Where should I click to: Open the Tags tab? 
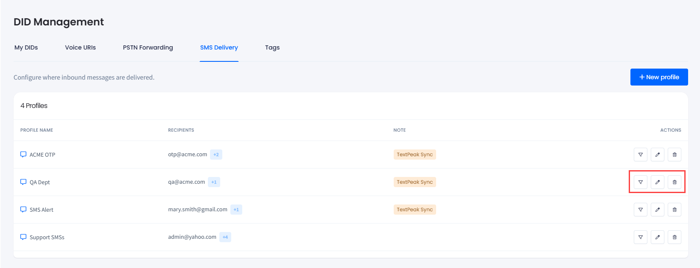coord(272,47)
